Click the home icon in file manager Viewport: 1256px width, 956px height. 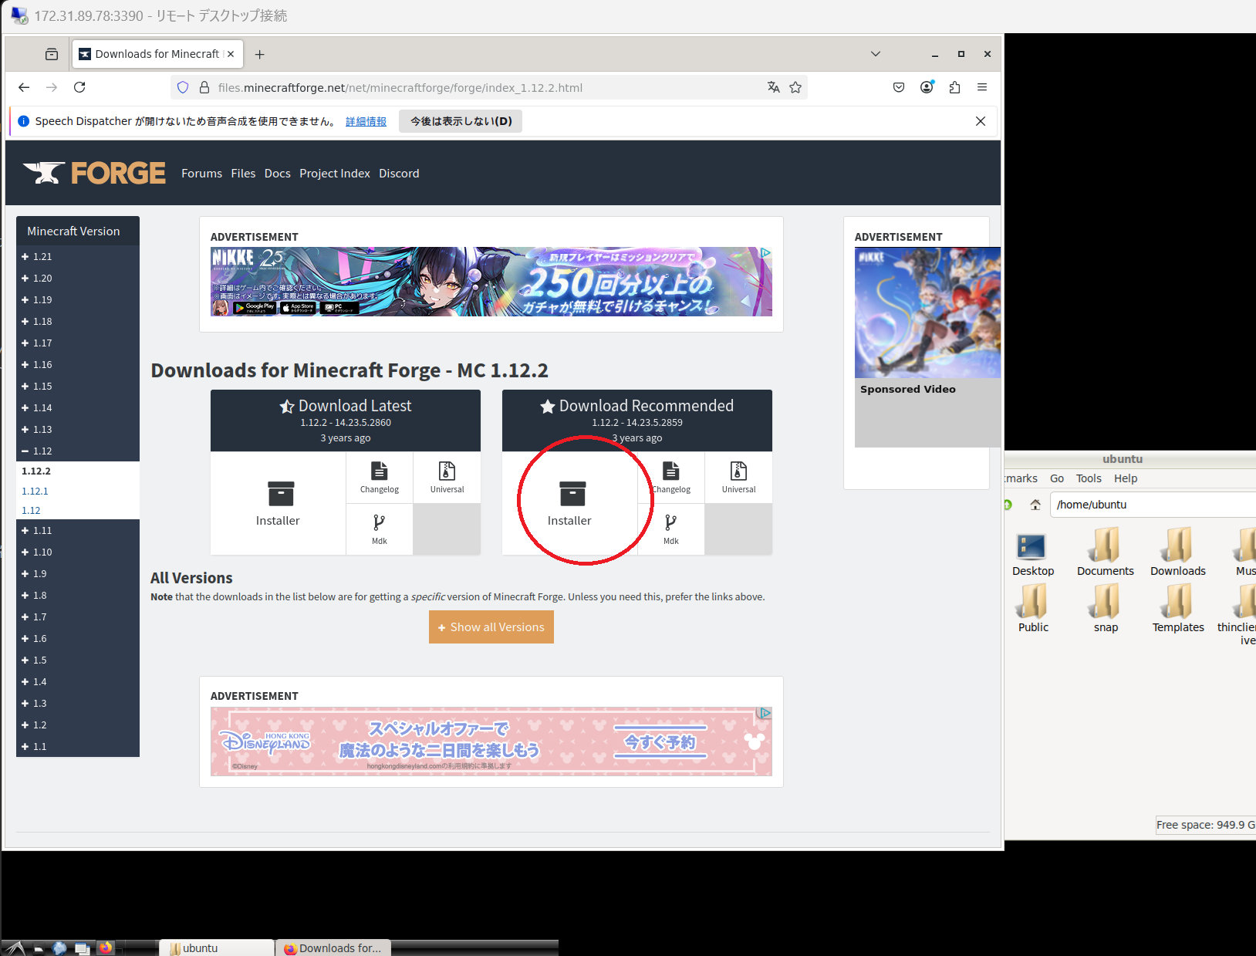pos(1035,505)
